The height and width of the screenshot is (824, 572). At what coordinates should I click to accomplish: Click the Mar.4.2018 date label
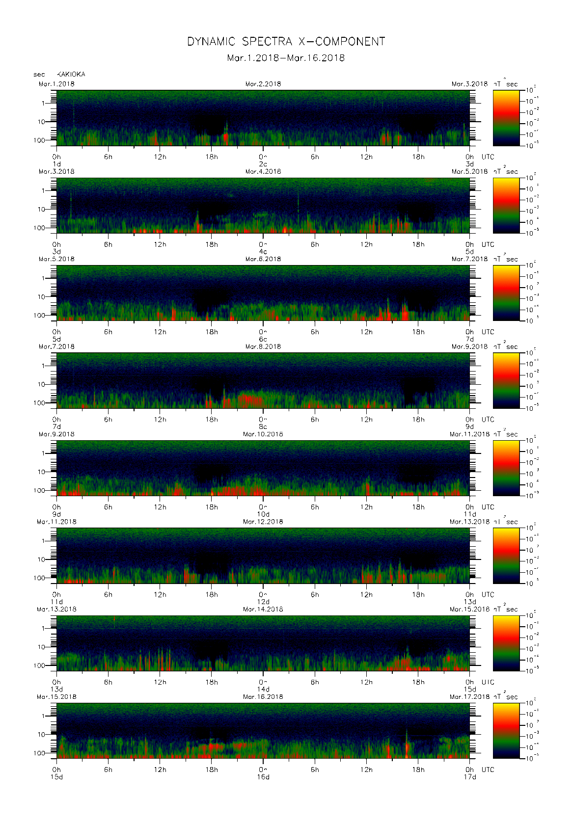pyautogui.click(x=263, y=171)
